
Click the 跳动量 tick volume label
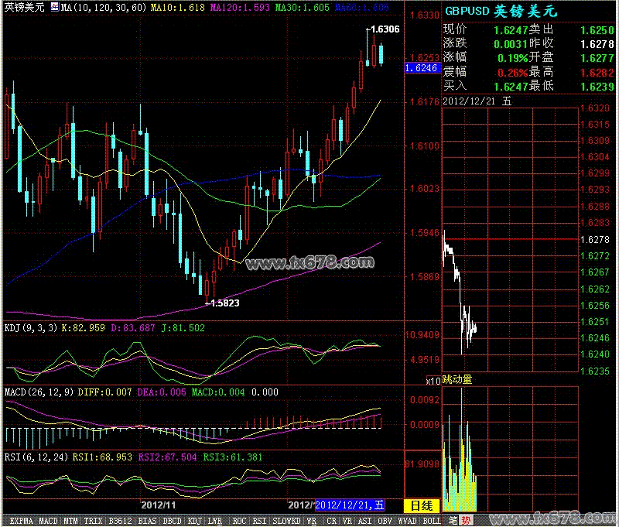[457, 380]
